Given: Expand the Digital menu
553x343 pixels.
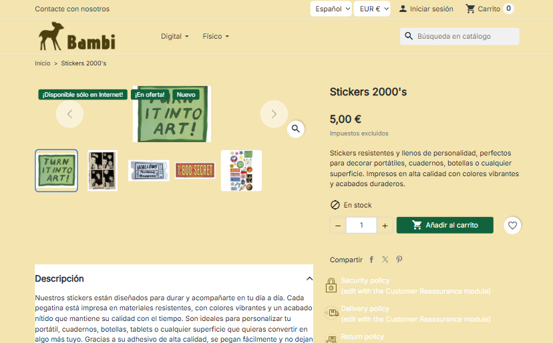Looking at the screenshot, I should pos(174,36).
